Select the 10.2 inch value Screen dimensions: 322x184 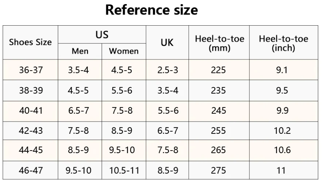(x=282, y=130)
